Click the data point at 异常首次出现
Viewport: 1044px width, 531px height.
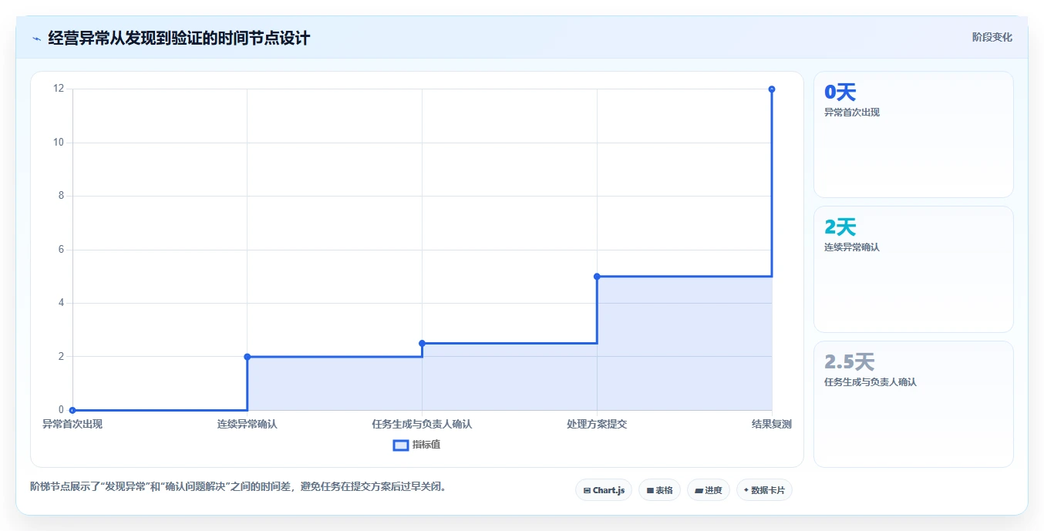tap(72, 410)
